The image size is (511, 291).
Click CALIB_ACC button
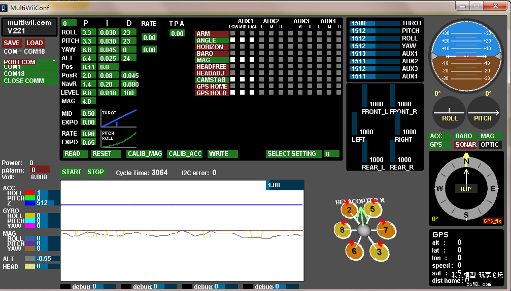[185, 154]
